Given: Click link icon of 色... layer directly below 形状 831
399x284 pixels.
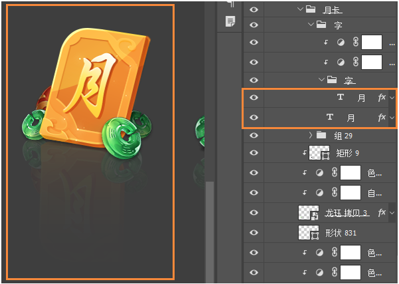Looking at the screenshot, I should click(x=334, y=252).
